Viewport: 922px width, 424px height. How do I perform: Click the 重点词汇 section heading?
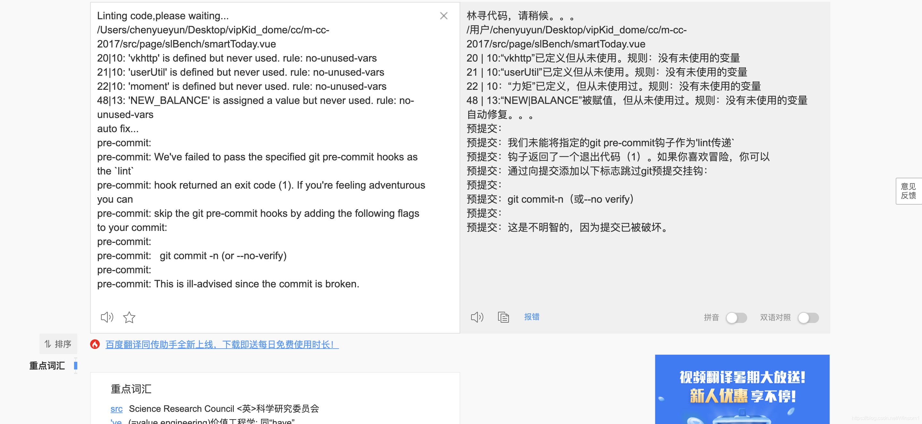click(131, 389)
